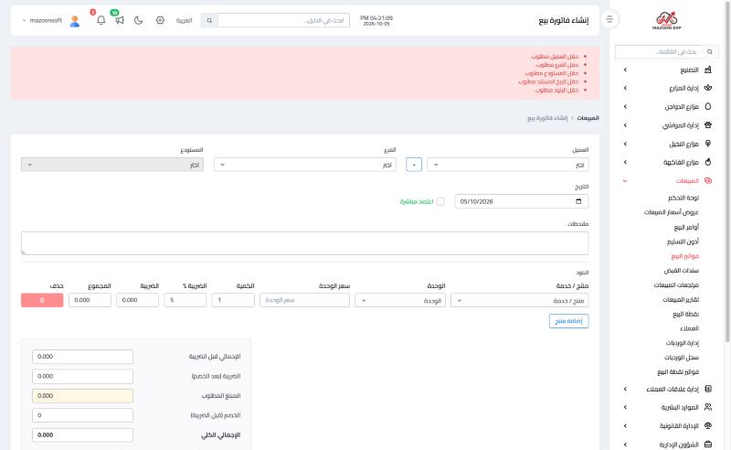Open نقطة البيع menu item

[x=685, y=314]
